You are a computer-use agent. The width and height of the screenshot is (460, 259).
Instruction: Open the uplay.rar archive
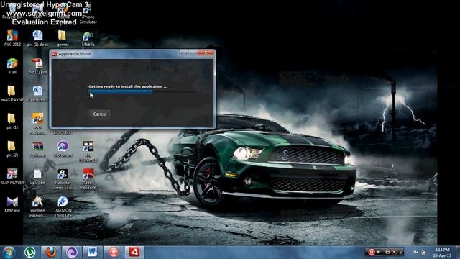pyautogui.click(x=37, y=149)
